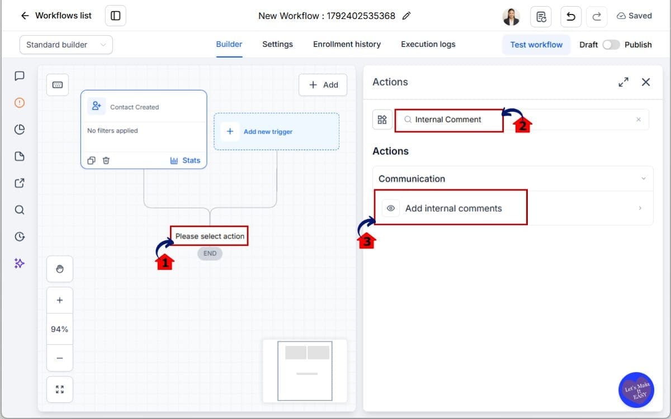
Task: Zoom out the canvas with minus
Action: (x=60, y=358)
